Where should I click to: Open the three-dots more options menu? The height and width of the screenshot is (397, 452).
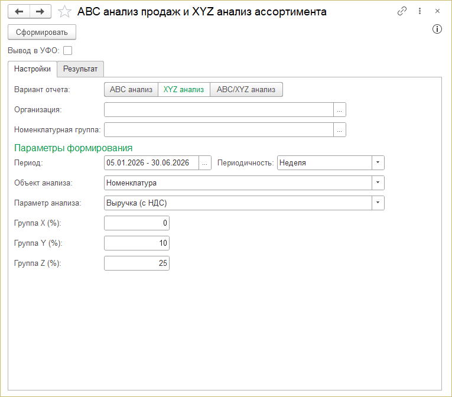(420, 11)
